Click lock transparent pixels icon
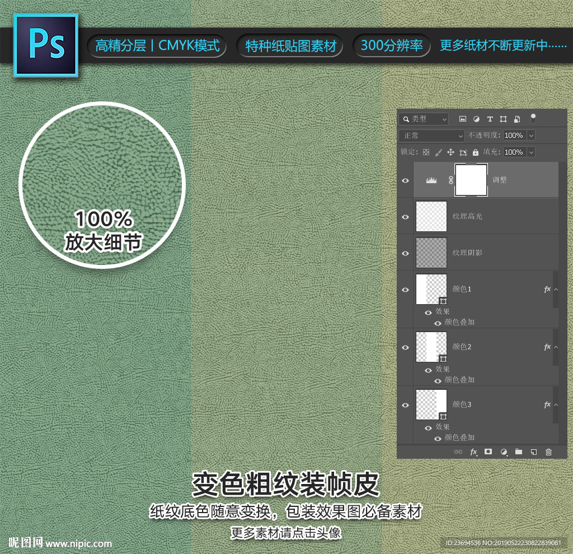The image size is (573, 554). (x=426, y=152)
